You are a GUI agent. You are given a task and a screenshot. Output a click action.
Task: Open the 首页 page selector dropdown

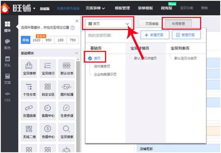click(109, 24)
